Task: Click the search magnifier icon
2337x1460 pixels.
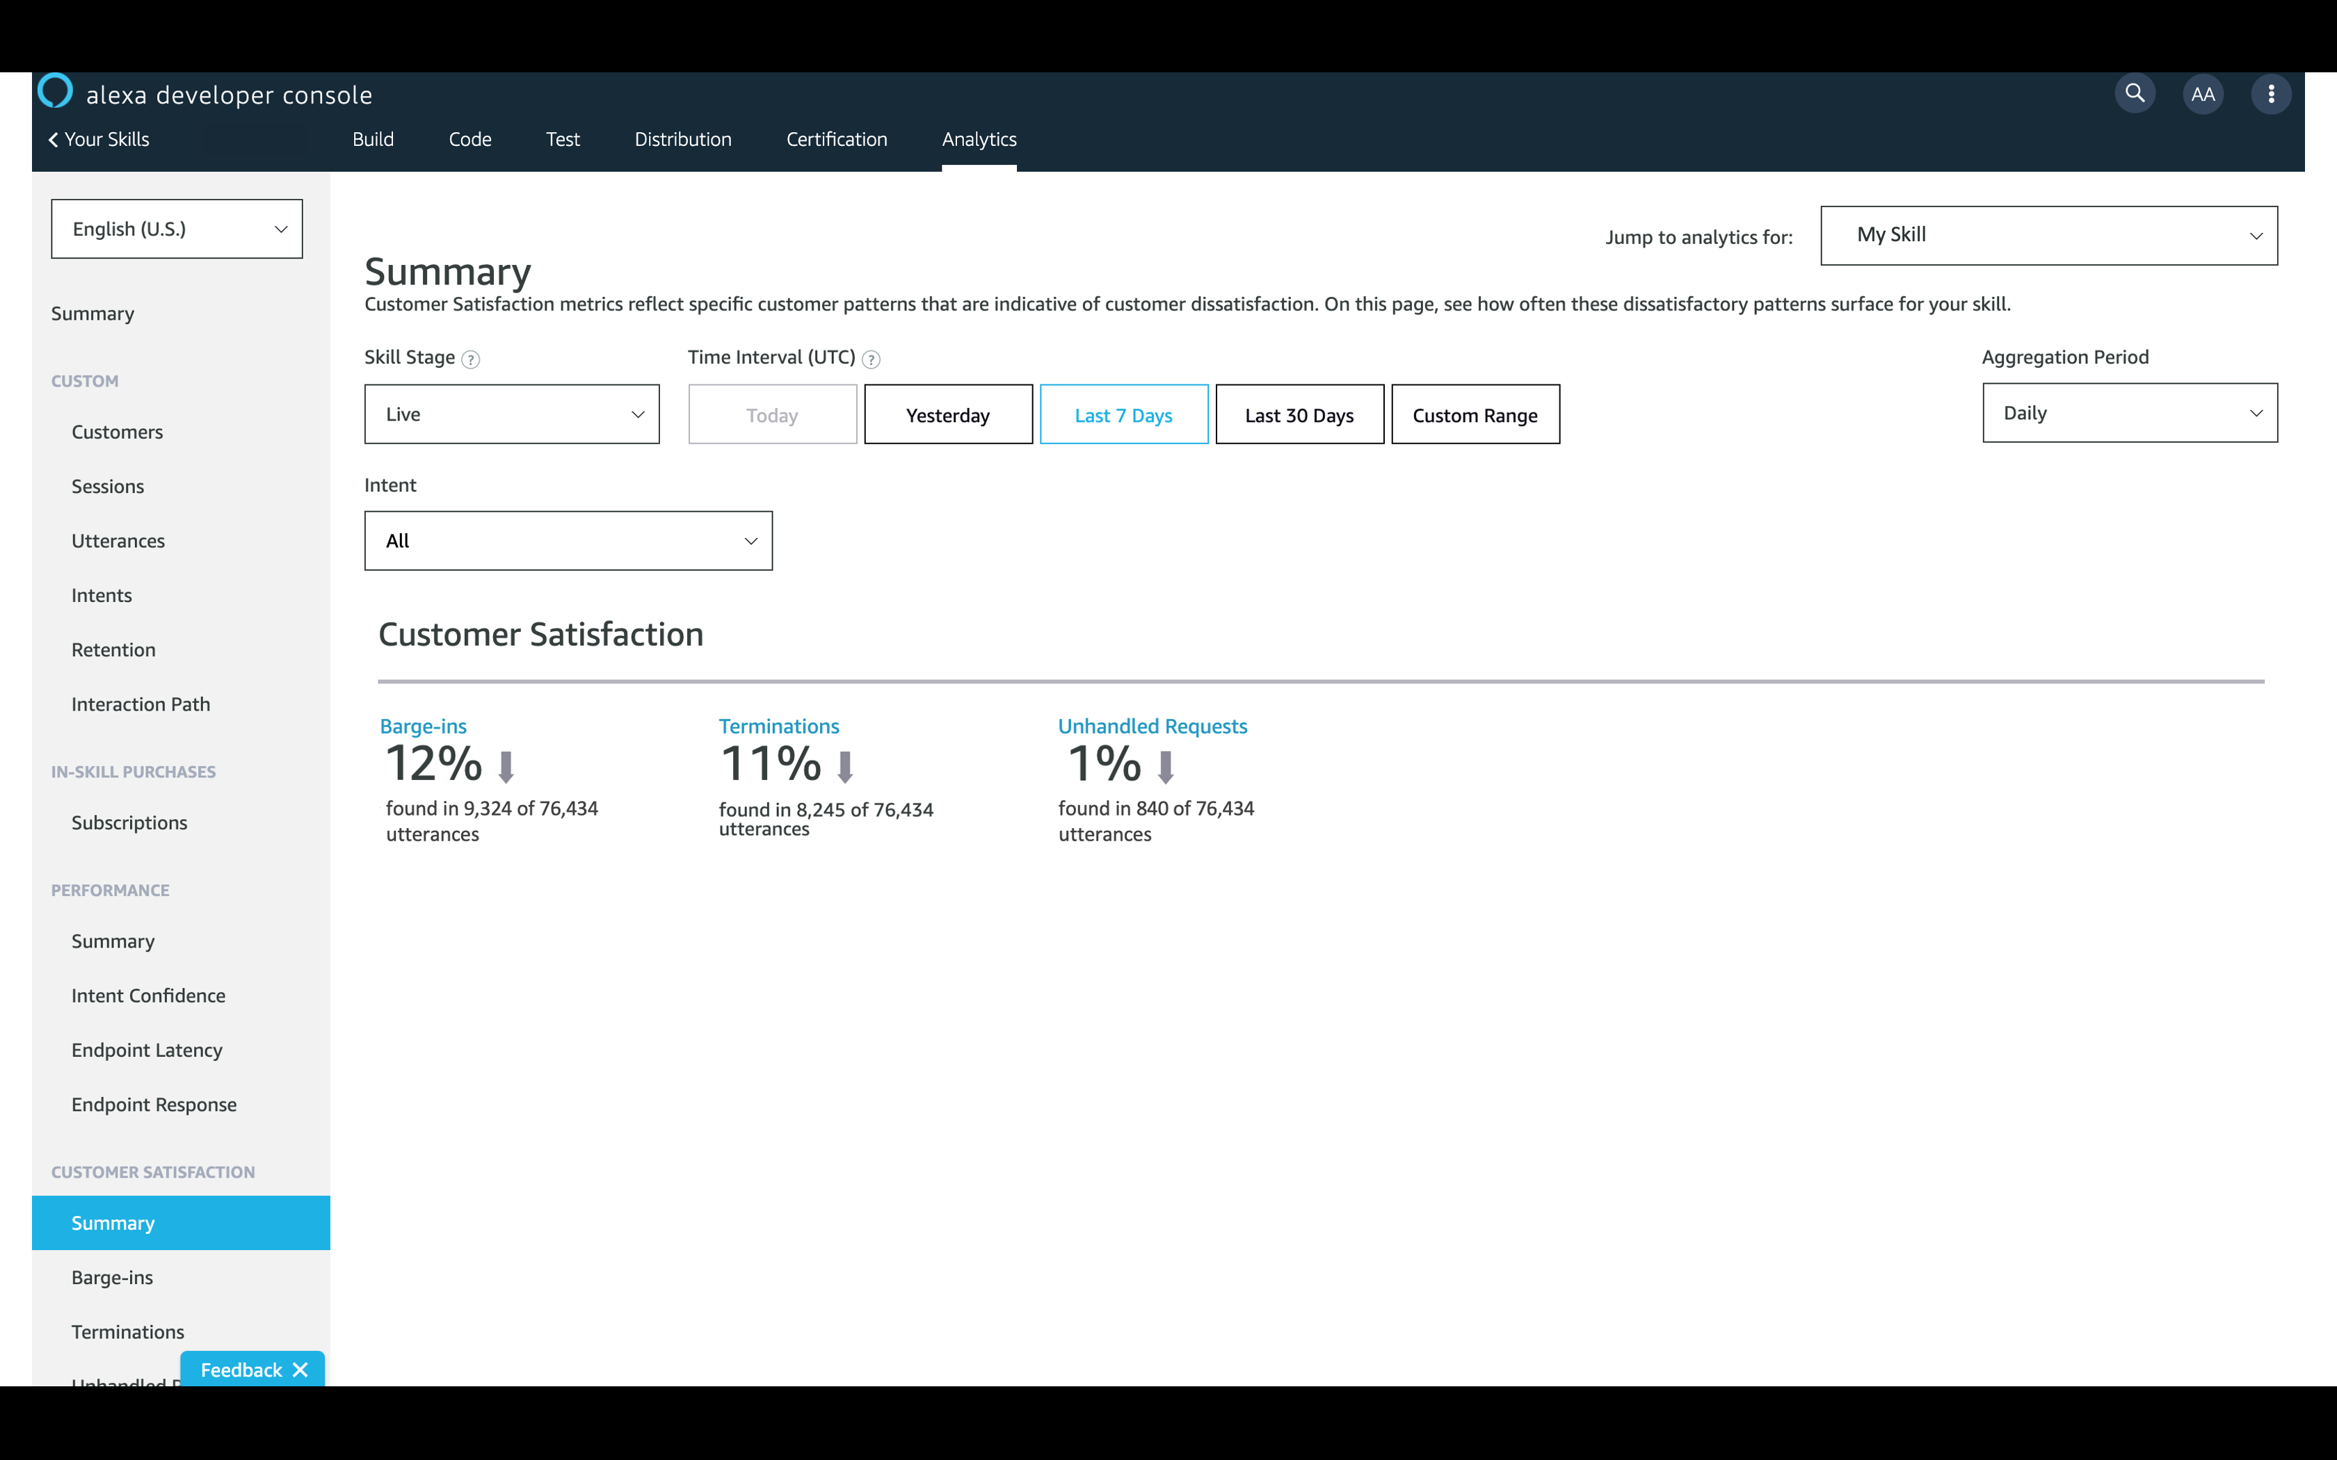Action: [2134, 94]
